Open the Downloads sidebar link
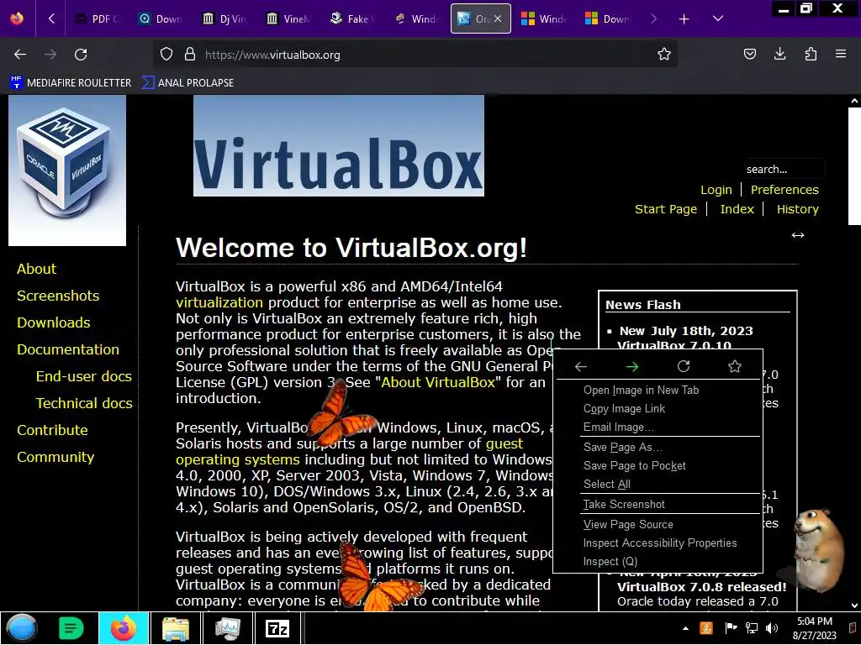 pyautogui.click(x=53, y=322)
